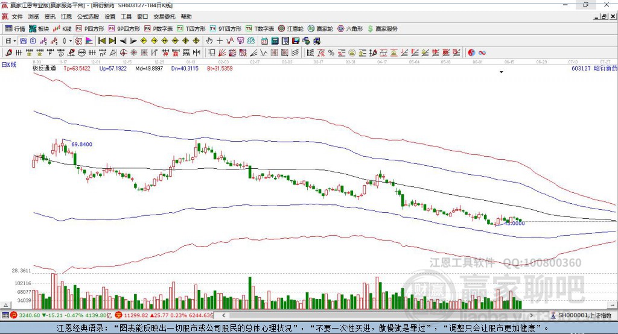Open the 窗口 menu

[x=142, y=16]
